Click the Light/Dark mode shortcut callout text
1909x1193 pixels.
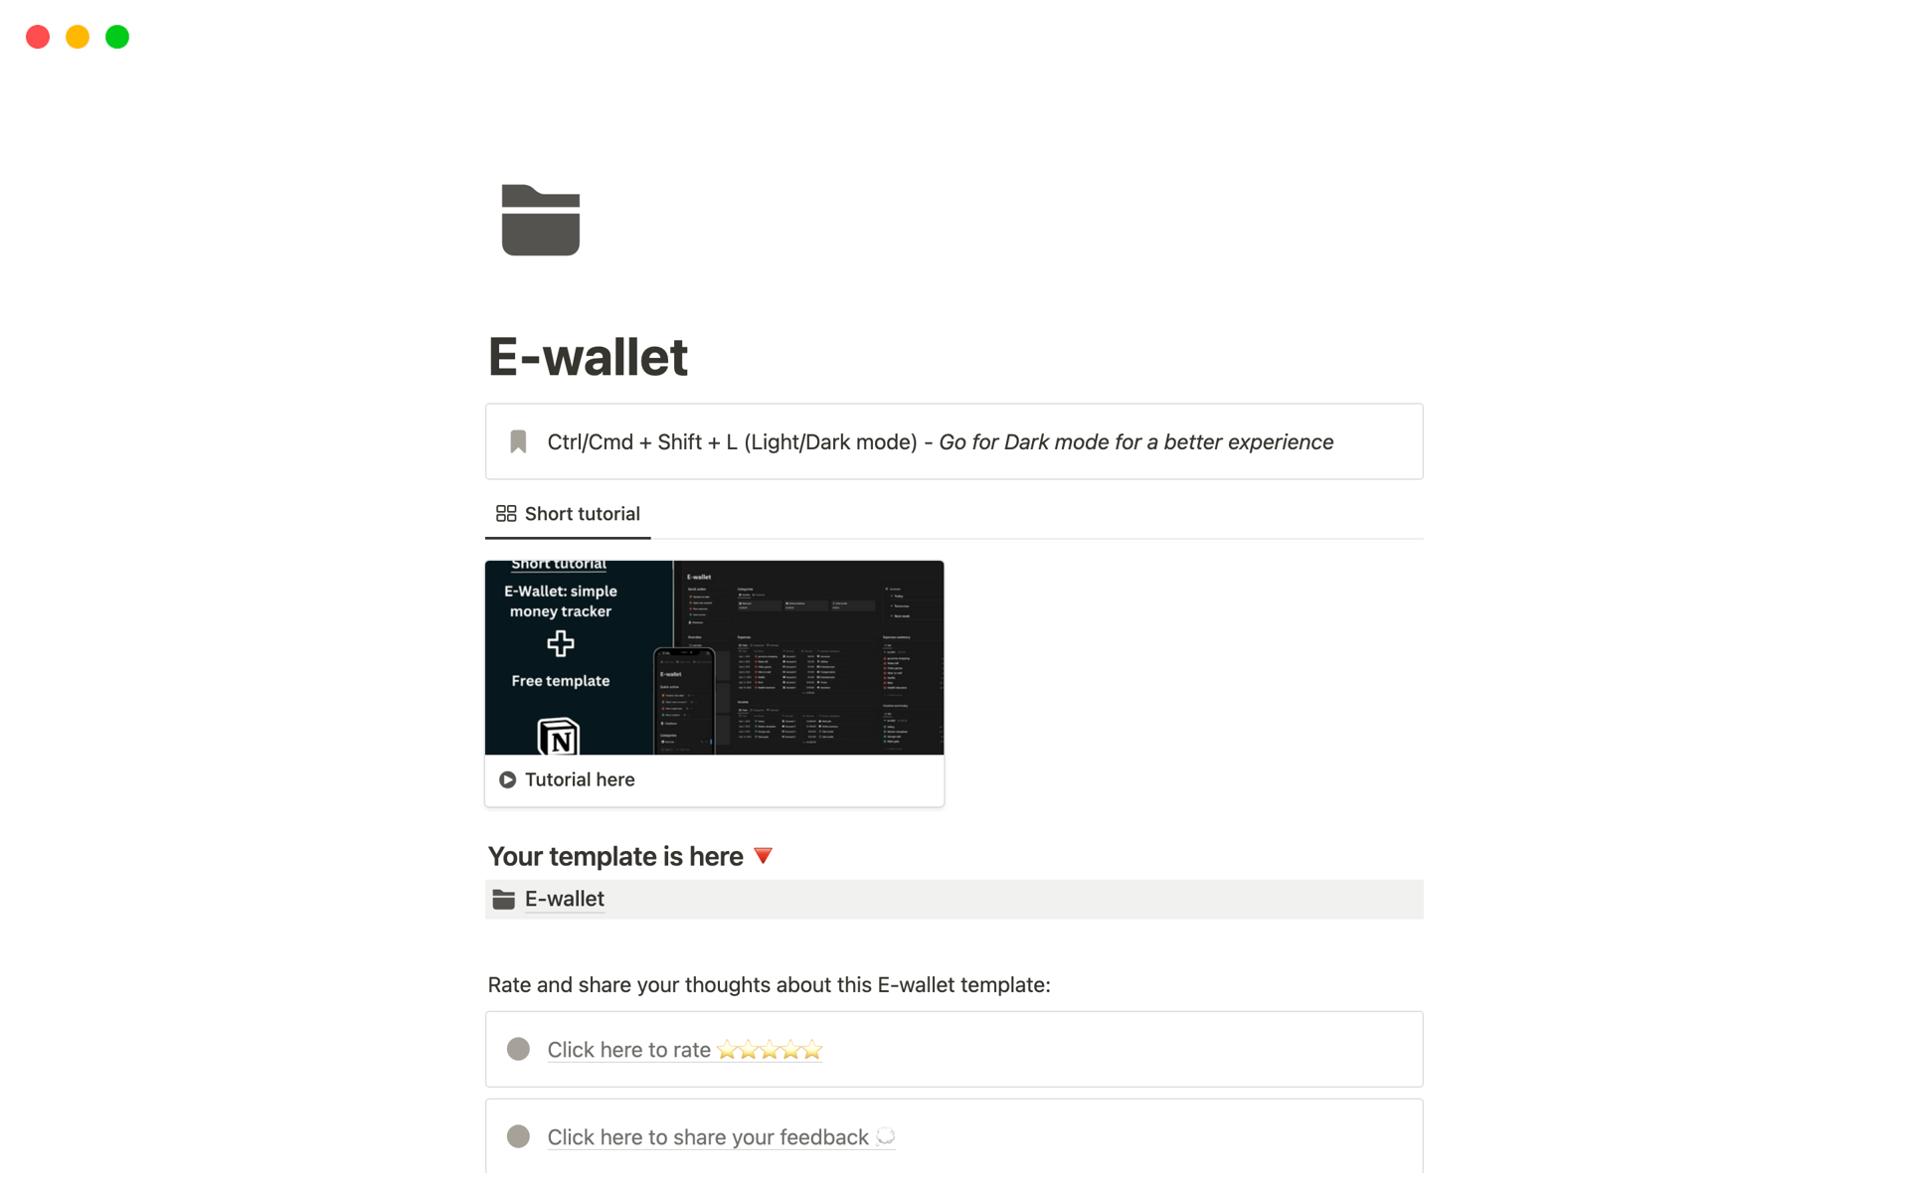point(940,441)
